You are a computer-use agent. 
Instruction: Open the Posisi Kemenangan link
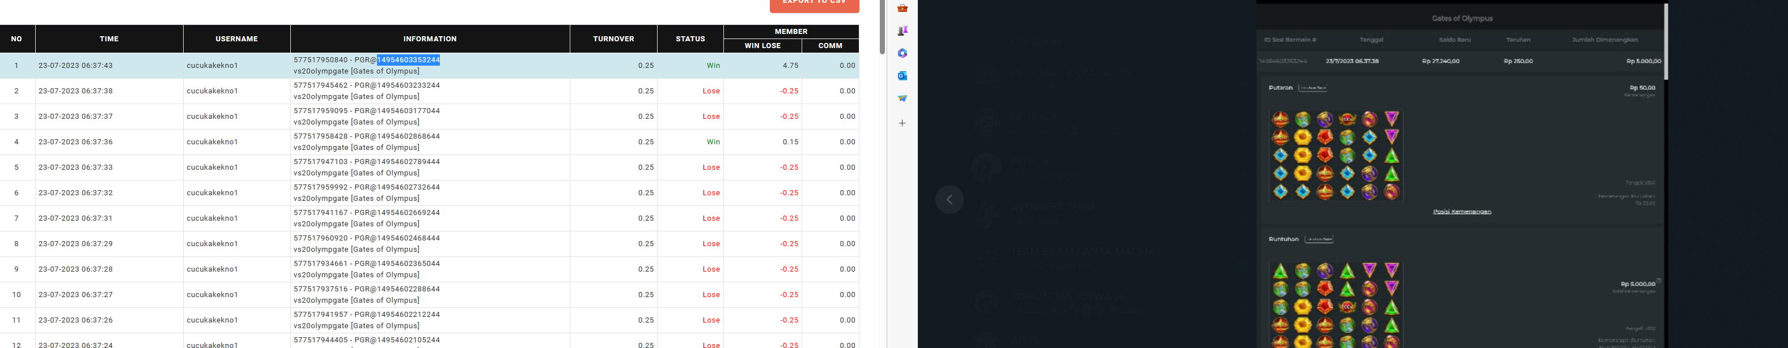(x=1462, y=212)
